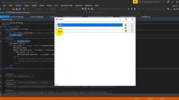Select the Node1 cell in Form3
Screen dimensions: 179x100
click(90, 28)
